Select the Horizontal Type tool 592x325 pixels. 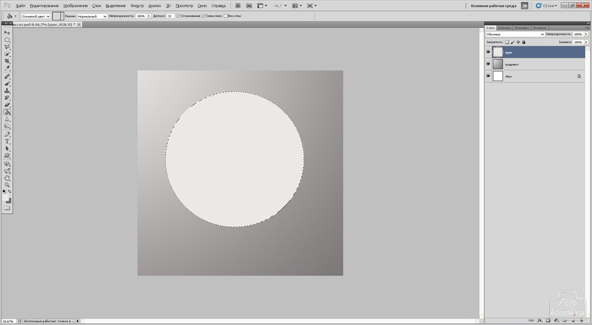tap(7, 142)
